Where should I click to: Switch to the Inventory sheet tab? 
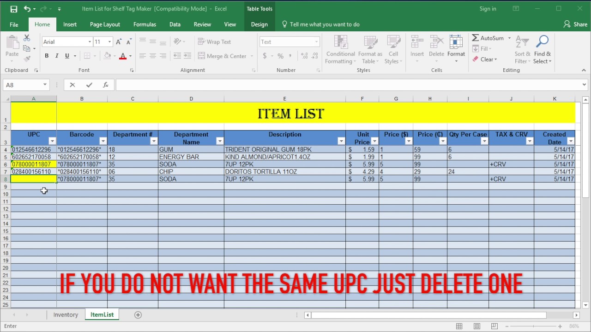(66, 315)
